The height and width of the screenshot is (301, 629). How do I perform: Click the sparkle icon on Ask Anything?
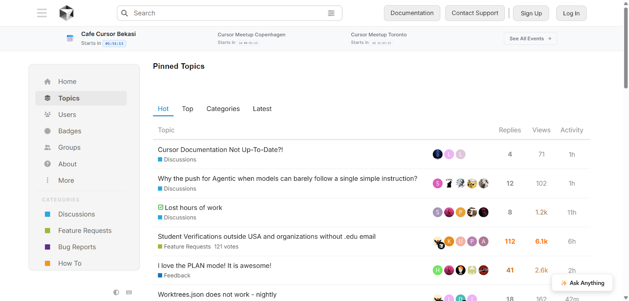(x=564, y=283)
